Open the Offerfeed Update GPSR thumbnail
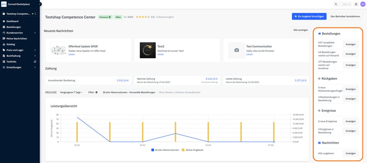 (59, 50)
